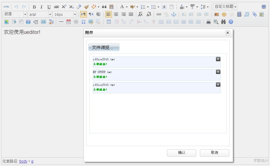This screenshot has height=166, width=270.
Task: Toggle underline formatting
Action: point(49,7)
